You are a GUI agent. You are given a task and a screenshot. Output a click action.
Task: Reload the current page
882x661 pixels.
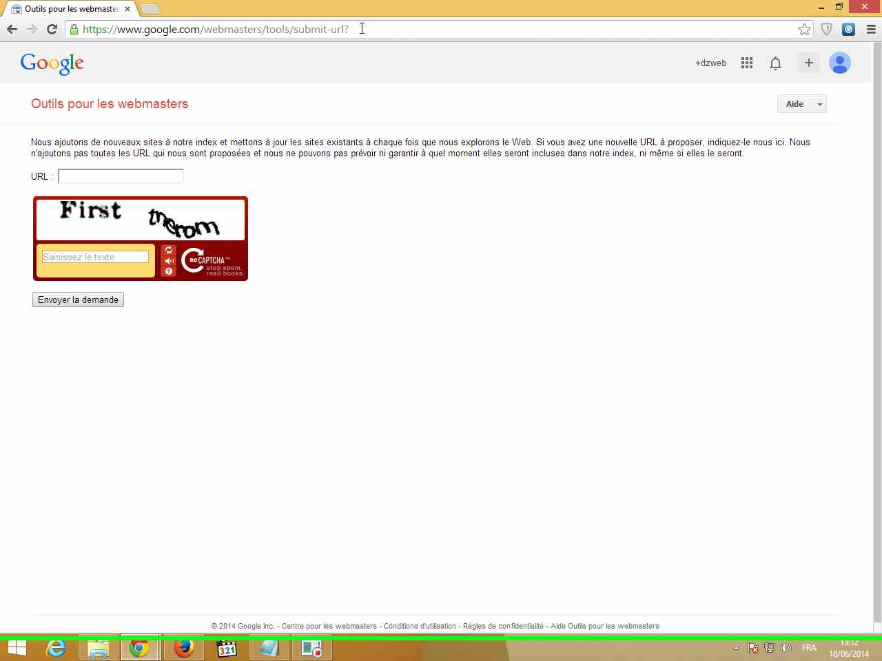(x=52, y=29)
